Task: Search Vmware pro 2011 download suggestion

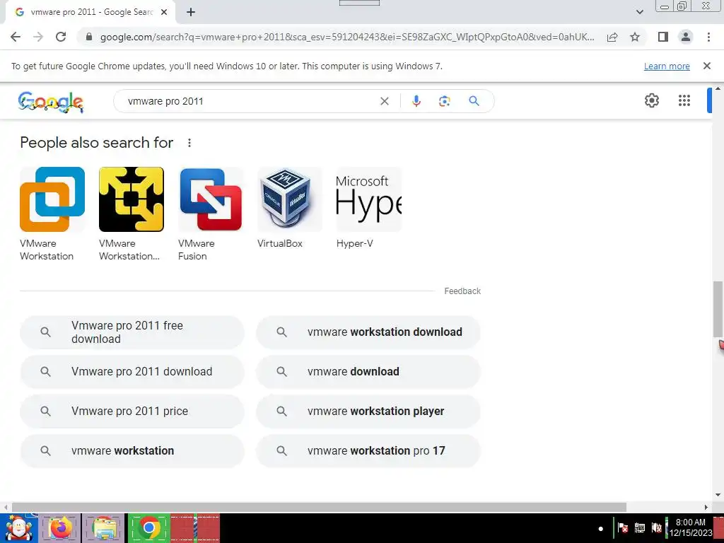Action: click(132, 372)
